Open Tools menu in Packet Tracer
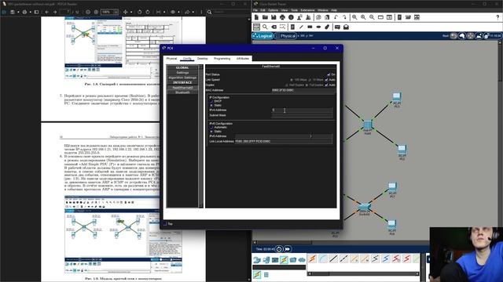503x282 pixels. click(294, 10)
